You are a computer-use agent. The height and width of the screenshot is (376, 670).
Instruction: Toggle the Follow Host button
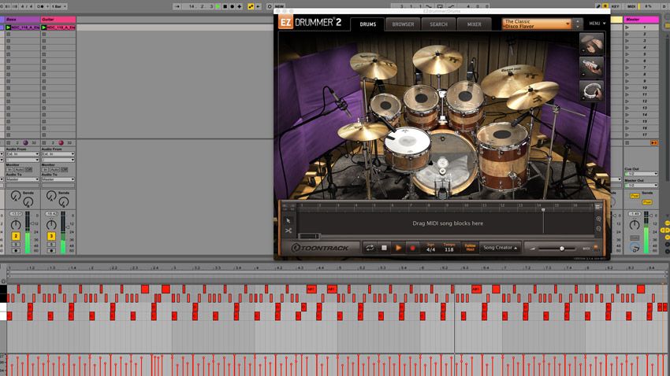coord(470,248)
